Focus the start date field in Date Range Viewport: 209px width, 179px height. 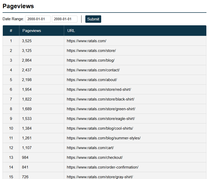38,19
